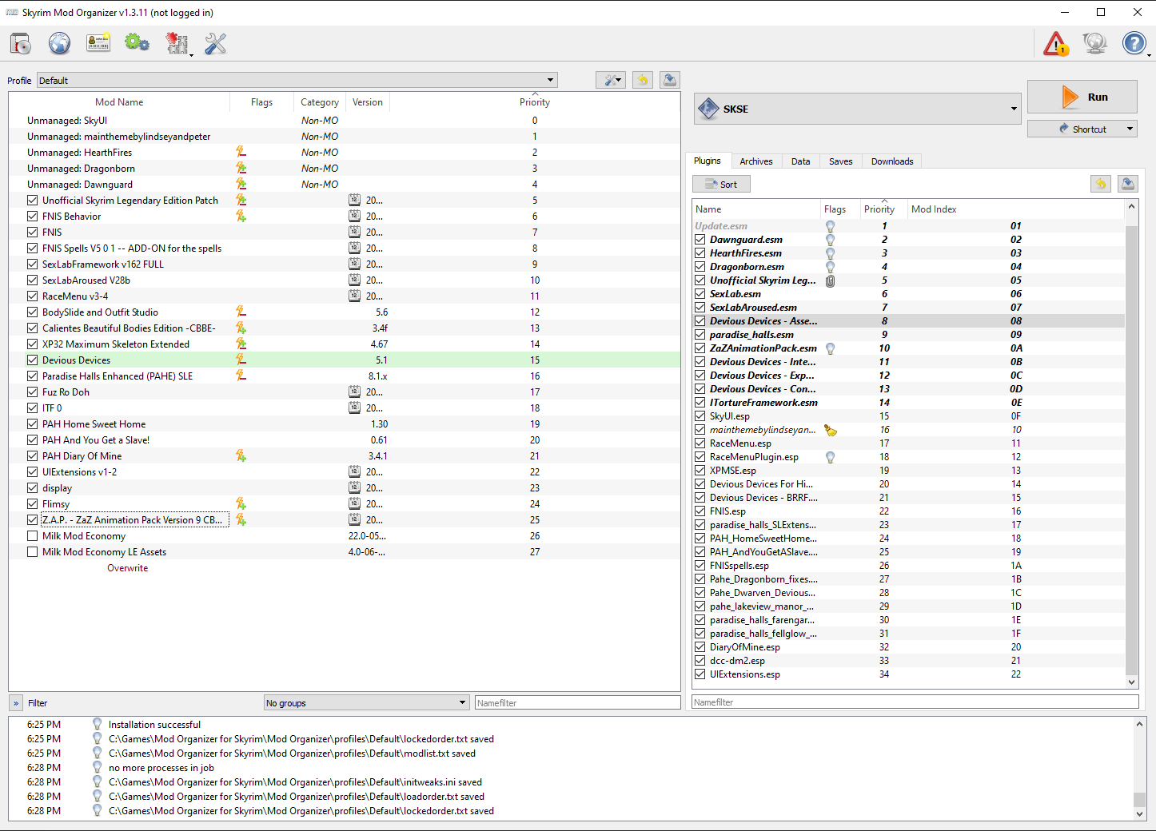
Task: Click the date version icon on the Fuz Ro Doh row
Action: (354, 392)
